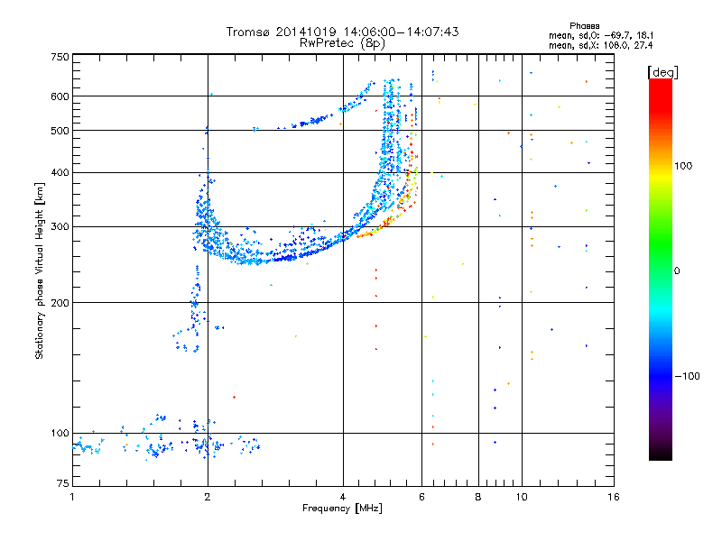Click the x-axis tick label '8'
This screenshot has height=541, width=722.
(x=478, y=497)
